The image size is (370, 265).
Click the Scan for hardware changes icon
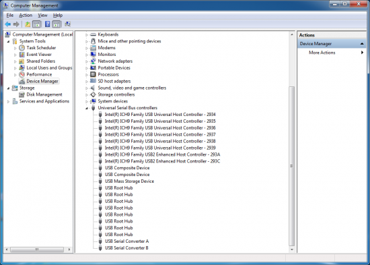[67, 24]
